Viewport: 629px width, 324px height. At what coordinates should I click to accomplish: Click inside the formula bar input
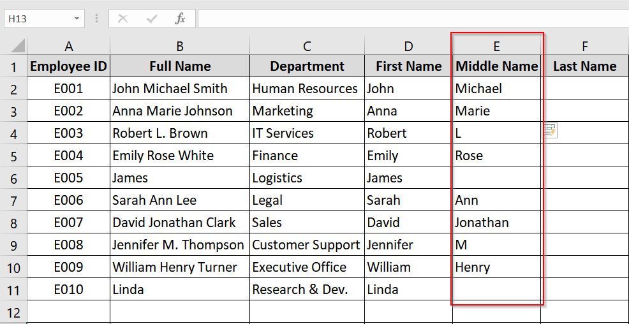(413, 18)
